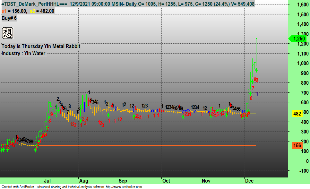Click the 900 price axis label
The width and height of the screenshot is (310, 189).
click(x=305, y=73)
